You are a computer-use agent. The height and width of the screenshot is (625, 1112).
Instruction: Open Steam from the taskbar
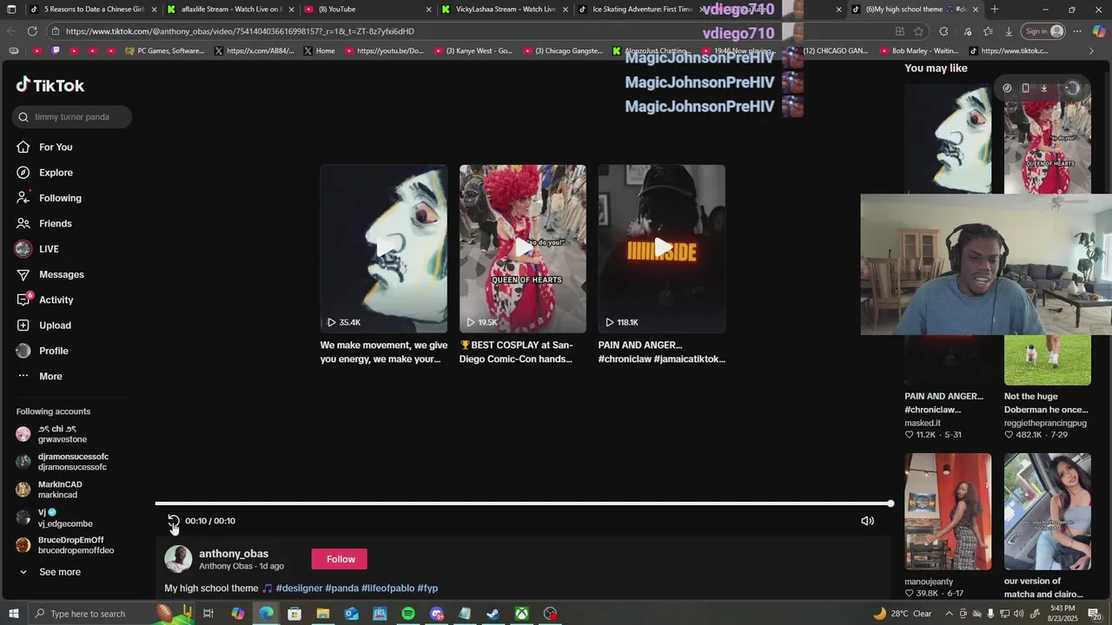[493, 614]
